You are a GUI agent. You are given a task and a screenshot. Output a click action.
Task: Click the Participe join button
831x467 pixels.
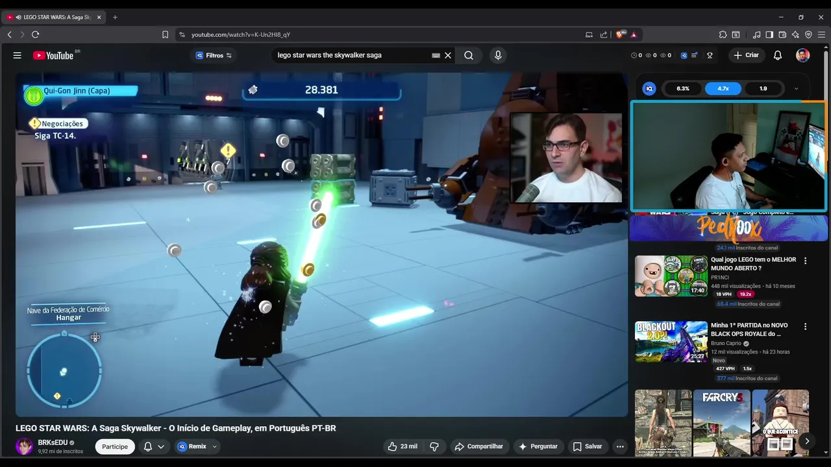(115, 446)
